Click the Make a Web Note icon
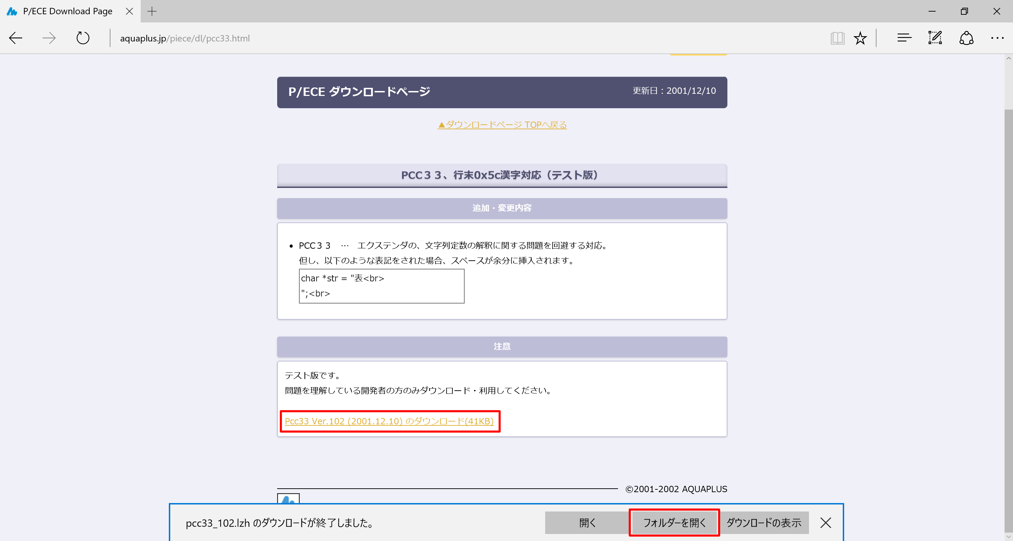 (935, 38)
